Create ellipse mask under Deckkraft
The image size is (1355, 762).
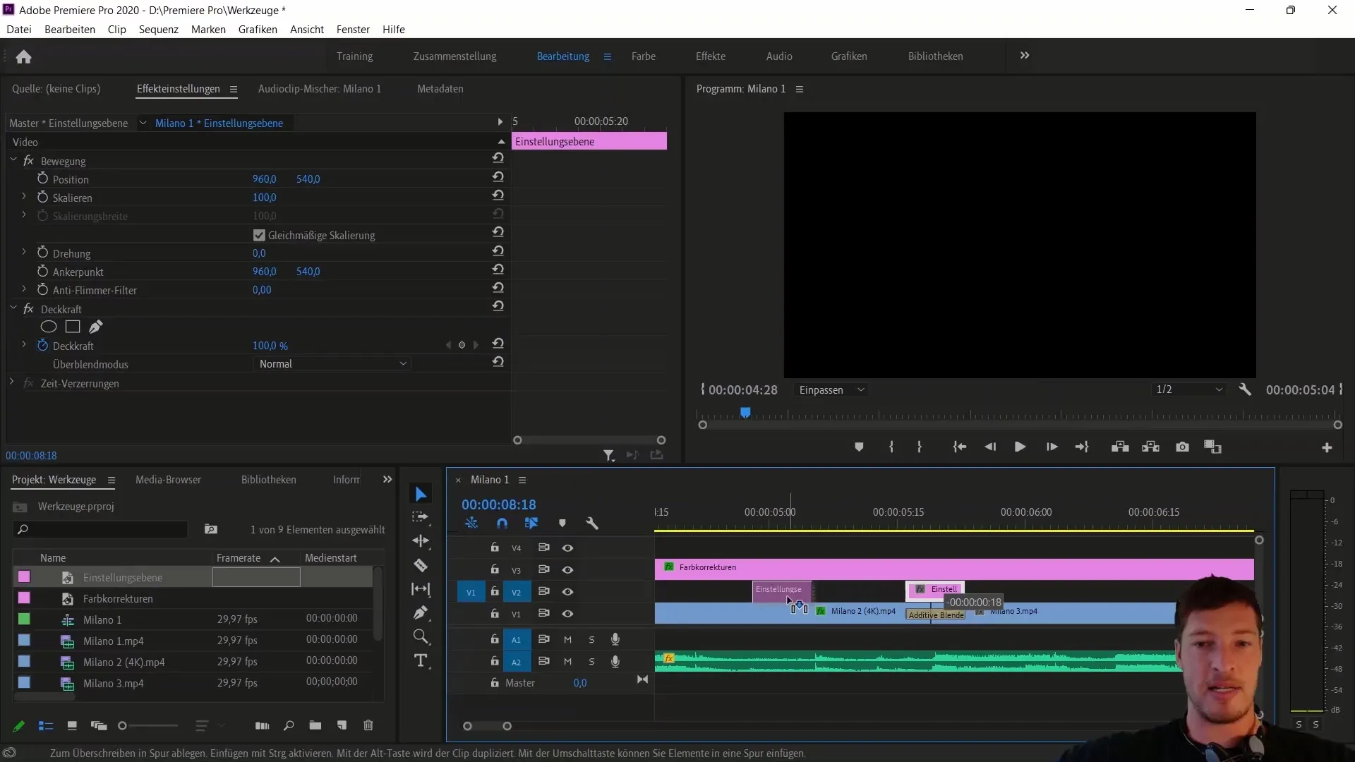tap(48, 327)
